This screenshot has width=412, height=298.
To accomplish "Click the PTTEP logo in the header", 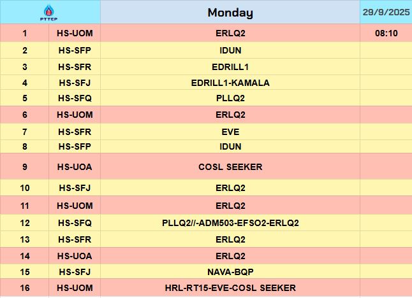I will pyautogui.click(x=49, y=12).
